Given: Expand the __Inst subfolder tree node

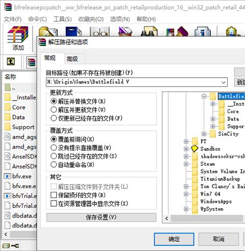Looking at the screenshot, I should coord(213,104).
